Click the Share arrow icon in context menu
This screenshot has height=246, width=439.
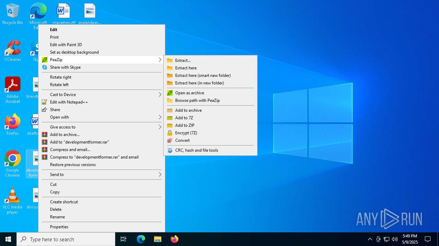coord(44,110)
